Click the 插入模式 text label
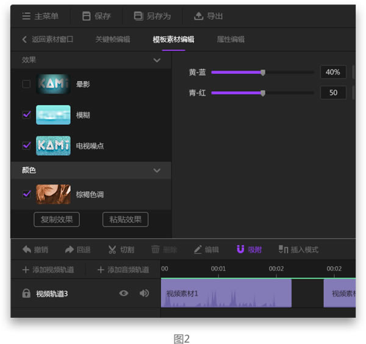Image resolution: width=366 pixels, height=344 pixels. [x=304, y=250]
